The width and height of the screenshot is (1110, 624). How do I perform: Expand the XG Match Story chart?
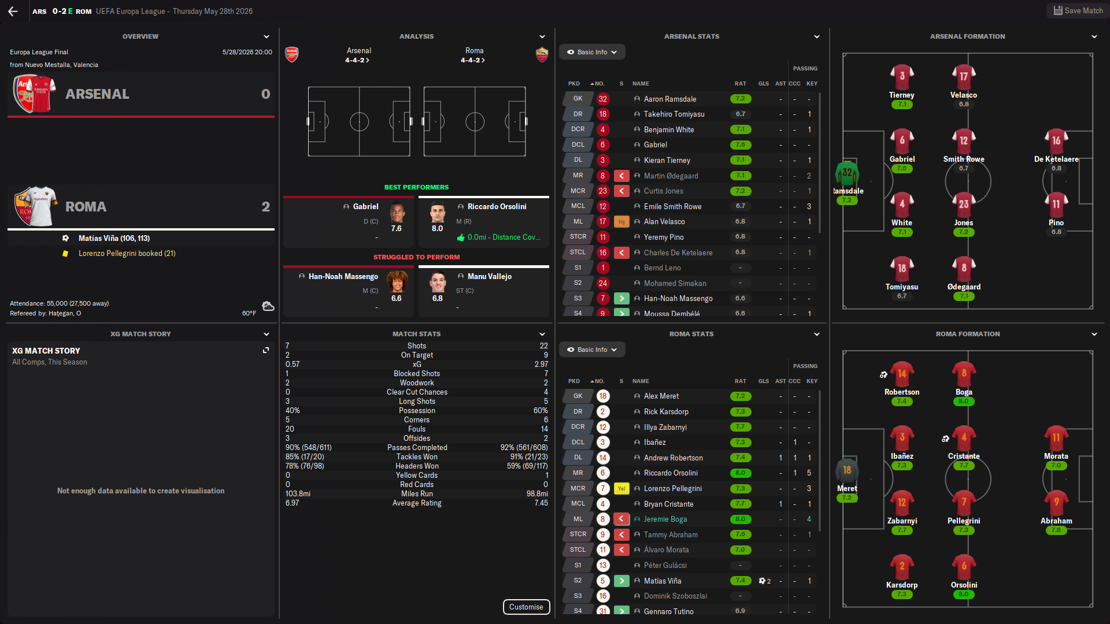pyautogui.click(x=266, y=350)
